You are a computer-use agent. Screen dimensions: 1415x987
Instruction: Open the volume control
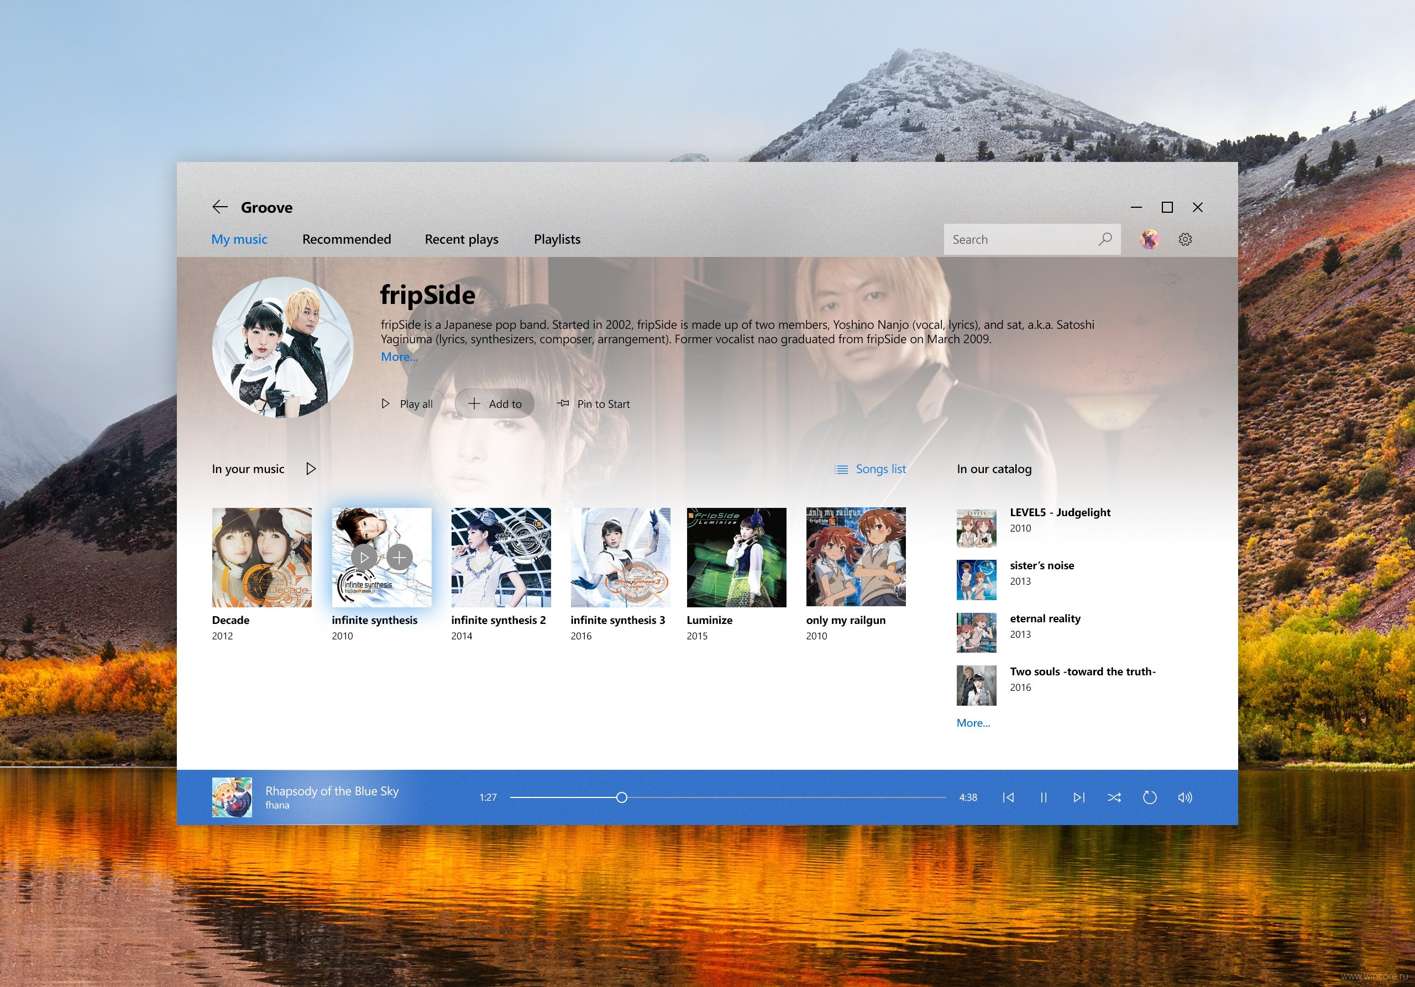pos(1185,797)
